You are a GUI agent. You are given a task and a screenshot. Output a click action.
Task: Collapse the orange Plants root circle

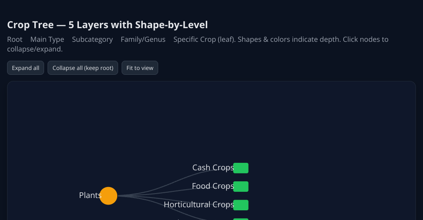point(108,196)
